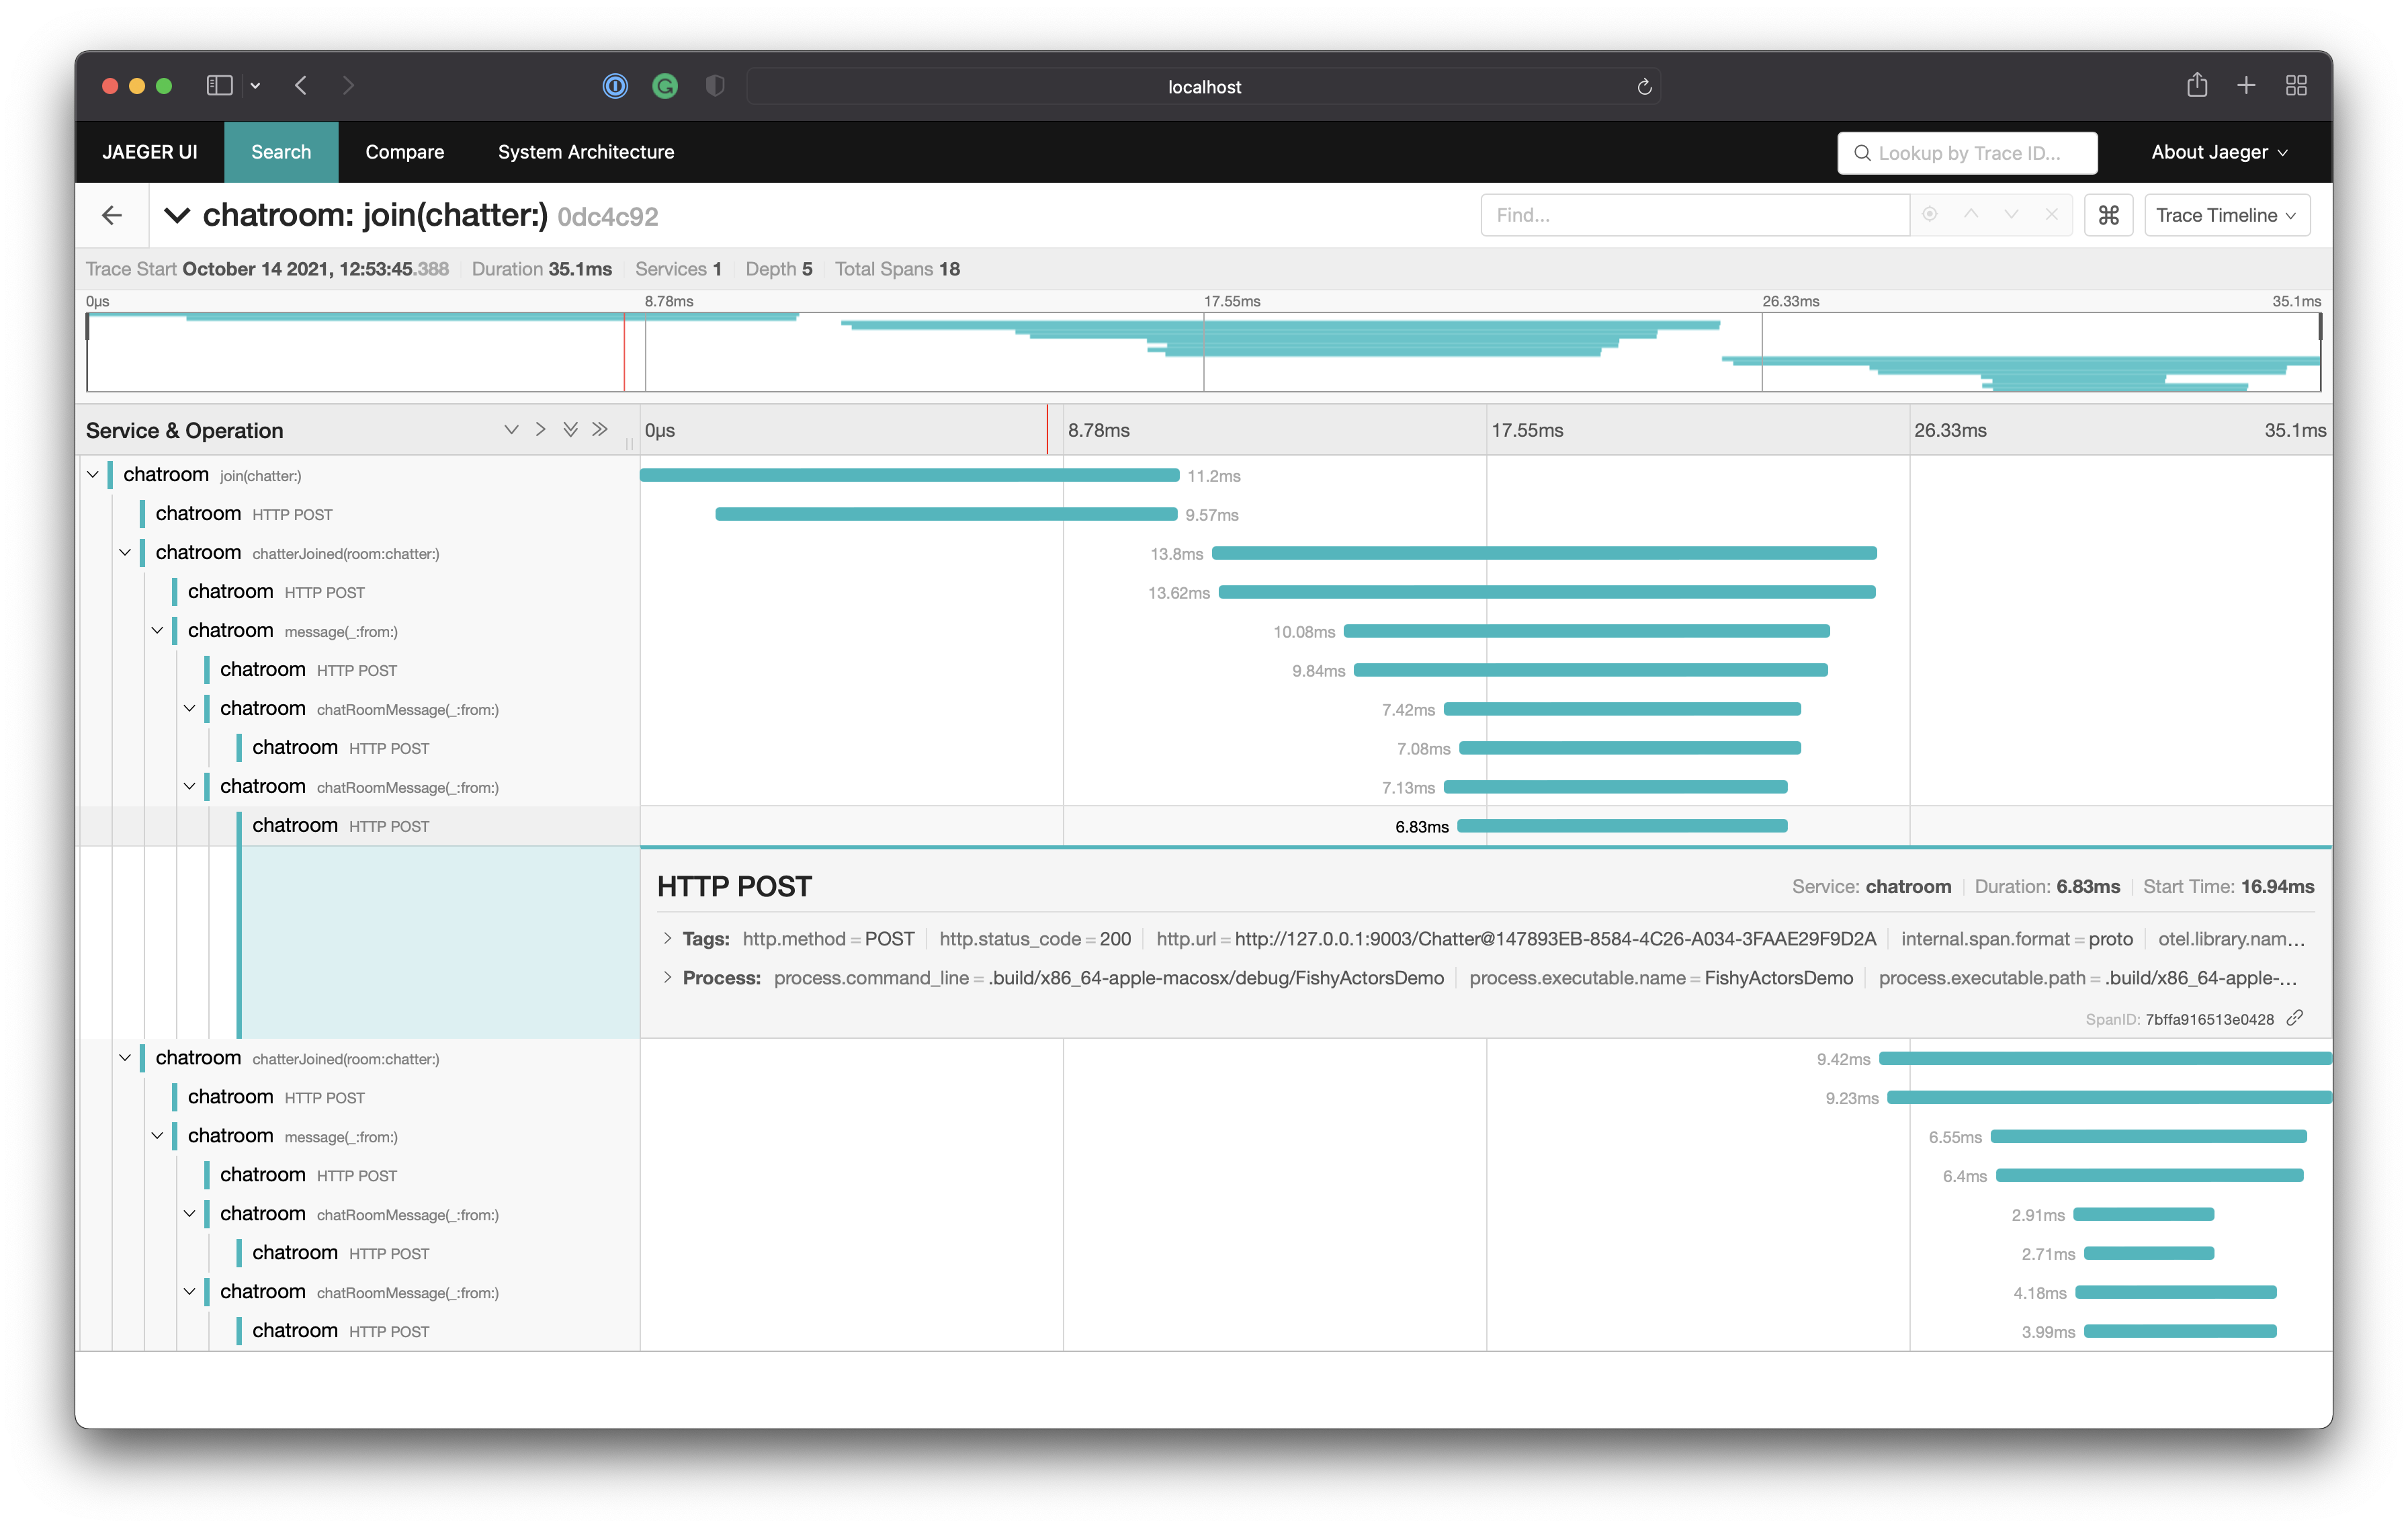
Task: Copy deep link icon next to SpanID
Action: (x=2295, y=1018)
